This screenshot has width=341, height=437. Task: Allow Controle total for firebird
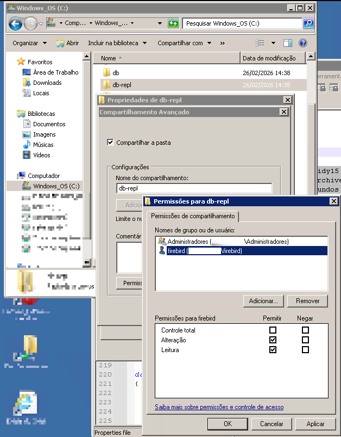[x=273, y=330]
